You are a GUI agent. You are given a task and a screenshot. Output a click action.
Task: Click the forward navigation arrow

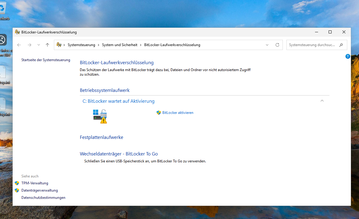pos(29,45)
